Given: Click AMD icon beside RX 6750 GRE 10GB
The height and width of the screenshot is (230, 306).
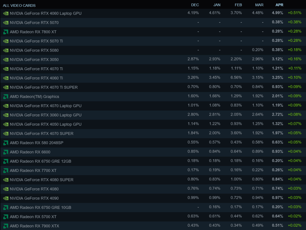Looking at the screenshot, I should click(x=6, y=207).
